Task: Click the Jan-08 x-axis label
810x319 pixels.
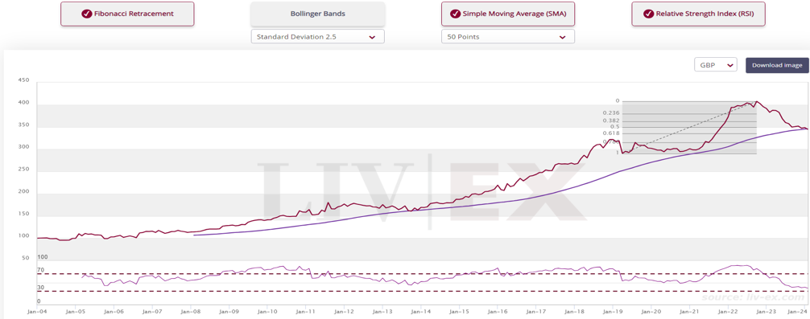Action: [191, 312]
